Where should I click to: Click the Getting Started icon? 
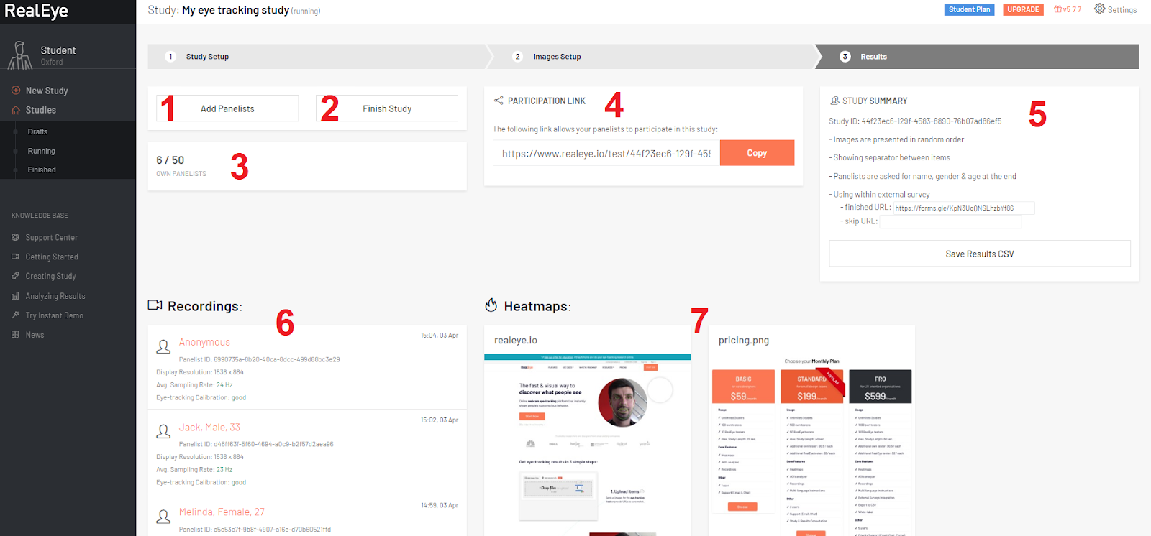(15, 257)
